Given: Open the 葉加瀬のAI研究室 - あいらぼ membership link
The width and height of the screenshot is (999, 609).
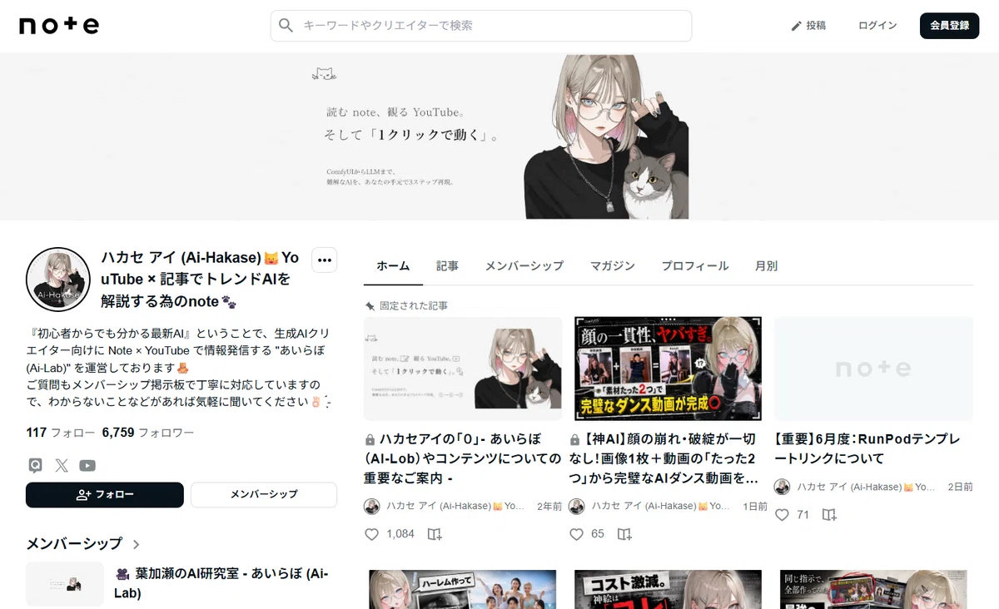Looking at the screenshot, I should point(221,583).
